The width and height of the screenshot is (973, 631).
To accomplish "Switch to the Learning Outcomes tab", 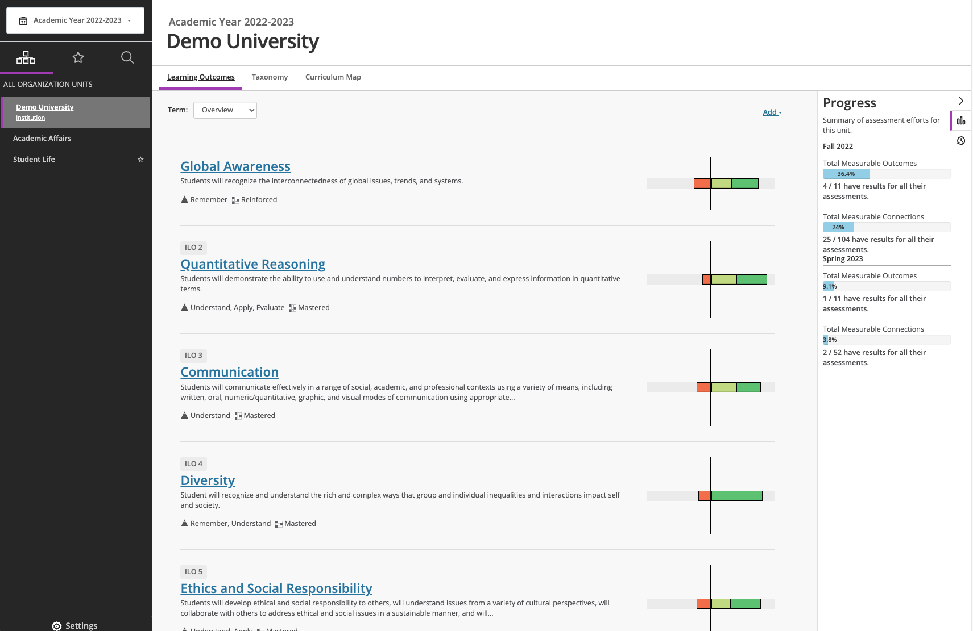I will click(x=201, y=77).
